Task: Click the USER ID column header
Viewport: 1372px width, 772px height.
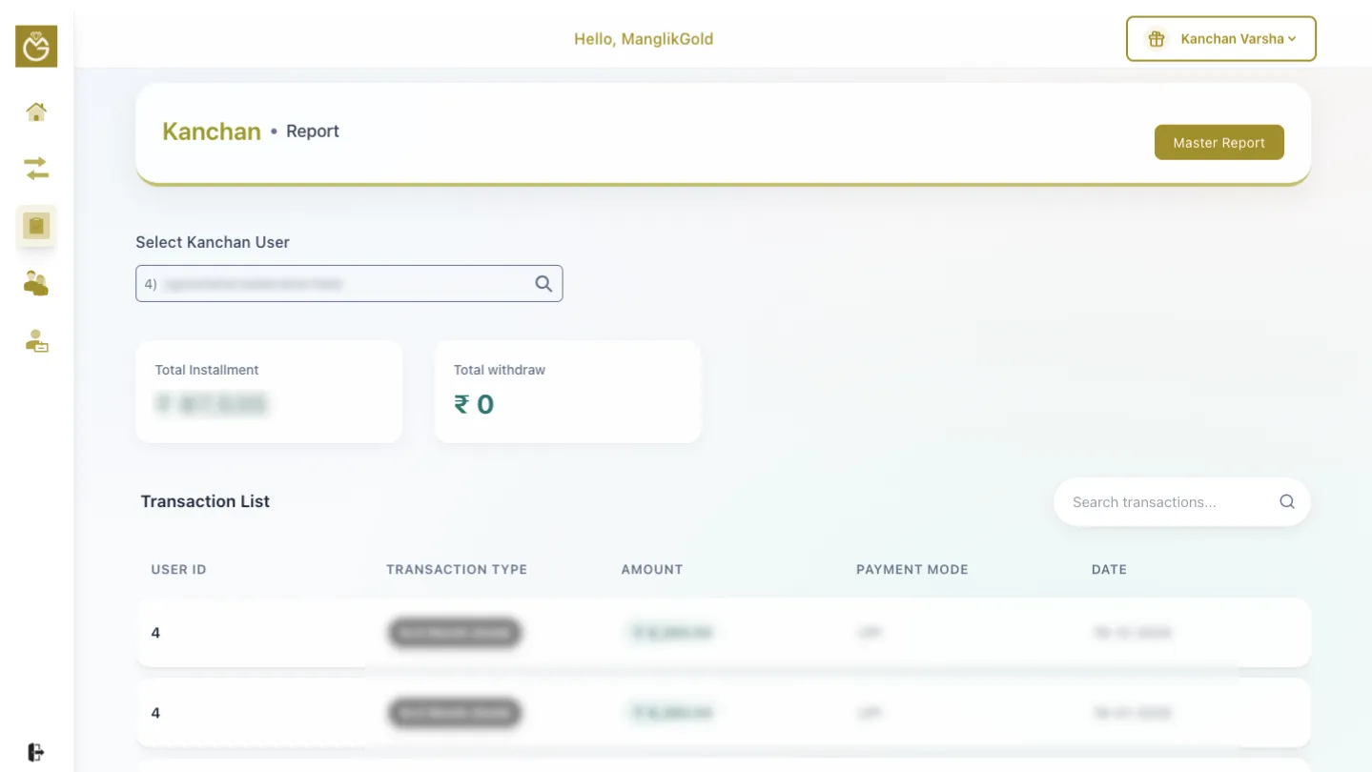Action: tap(178, 570)
